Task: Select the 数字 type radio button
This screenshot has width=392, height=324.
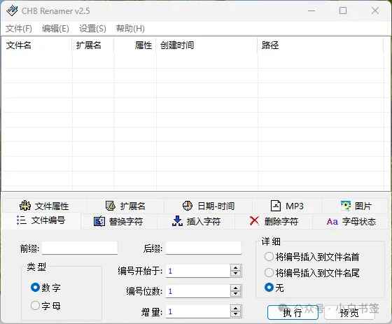Action: (x=35, y=287)
